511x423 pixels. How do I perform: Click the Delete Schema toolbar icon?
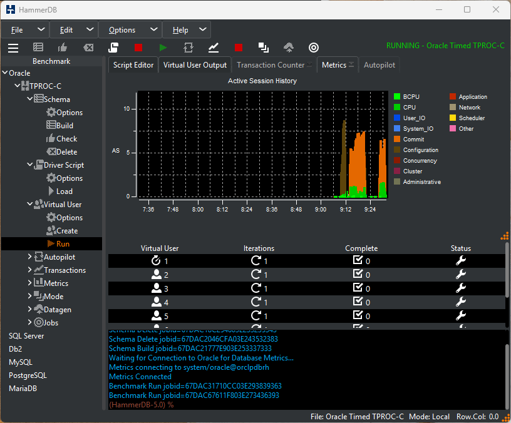click(88, 48)
